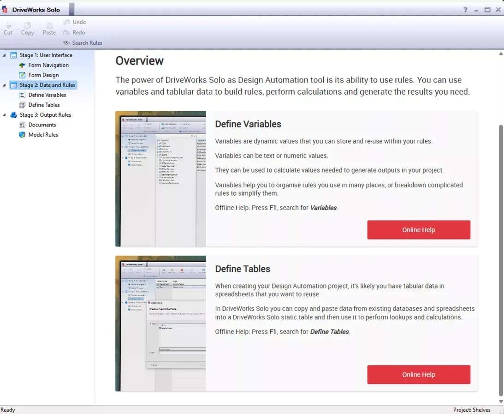Select Stage 1: User Interface label
This screenshot has width=504, height=414.
[x=46, y=55]
